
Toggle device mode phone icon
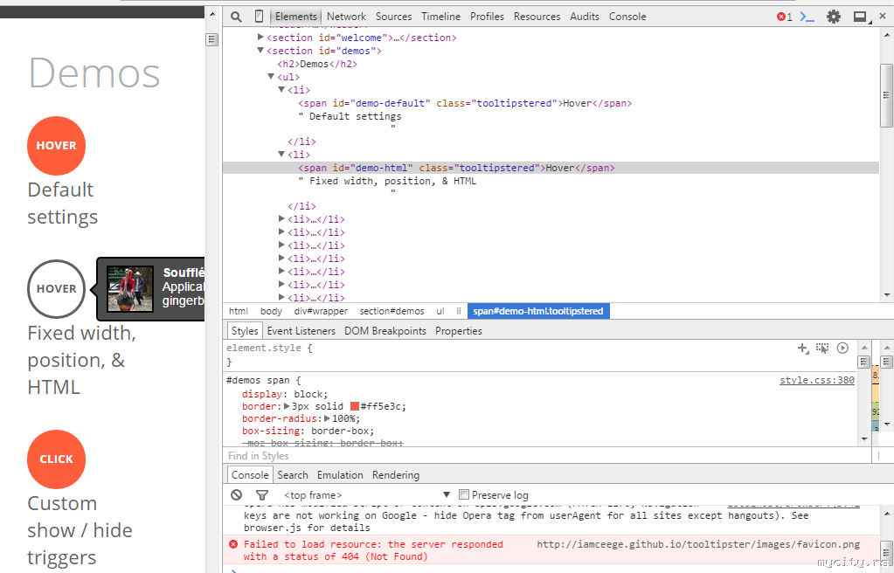[259, 17]
